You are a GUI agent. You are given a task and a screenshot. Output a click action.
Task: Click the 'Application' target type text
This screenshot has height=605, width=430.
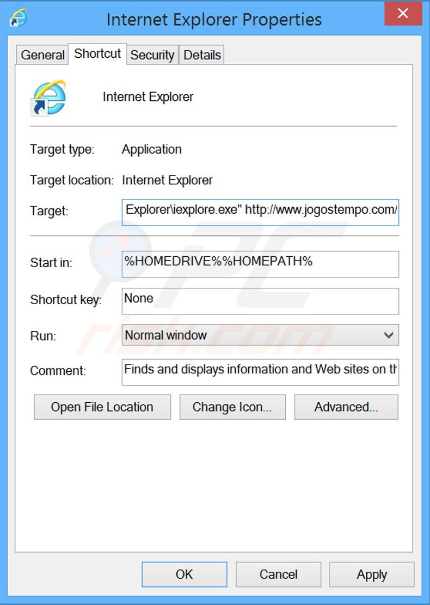(x=151, y=149)
